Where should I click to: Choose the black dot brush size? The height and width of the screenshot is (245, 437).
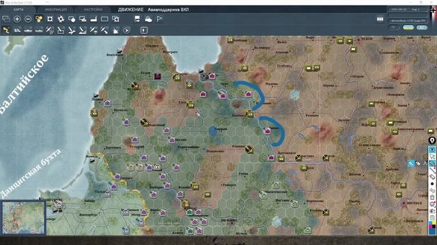pyautogui.click(x=432, y=184)
